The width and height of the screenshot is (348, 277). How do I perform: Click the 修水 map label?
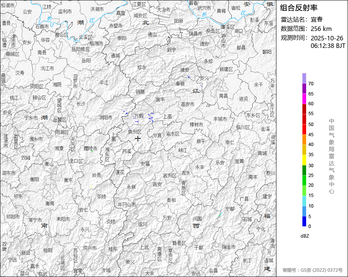142,67
